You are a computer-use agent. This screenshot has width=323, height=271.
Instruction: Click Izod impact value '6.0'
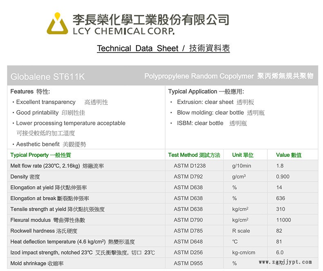(280, 253)
